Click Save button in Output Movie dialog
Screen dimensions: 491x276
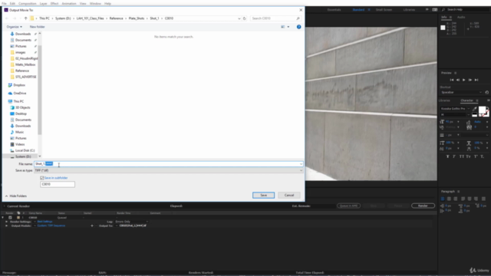(x=263, y=195)
